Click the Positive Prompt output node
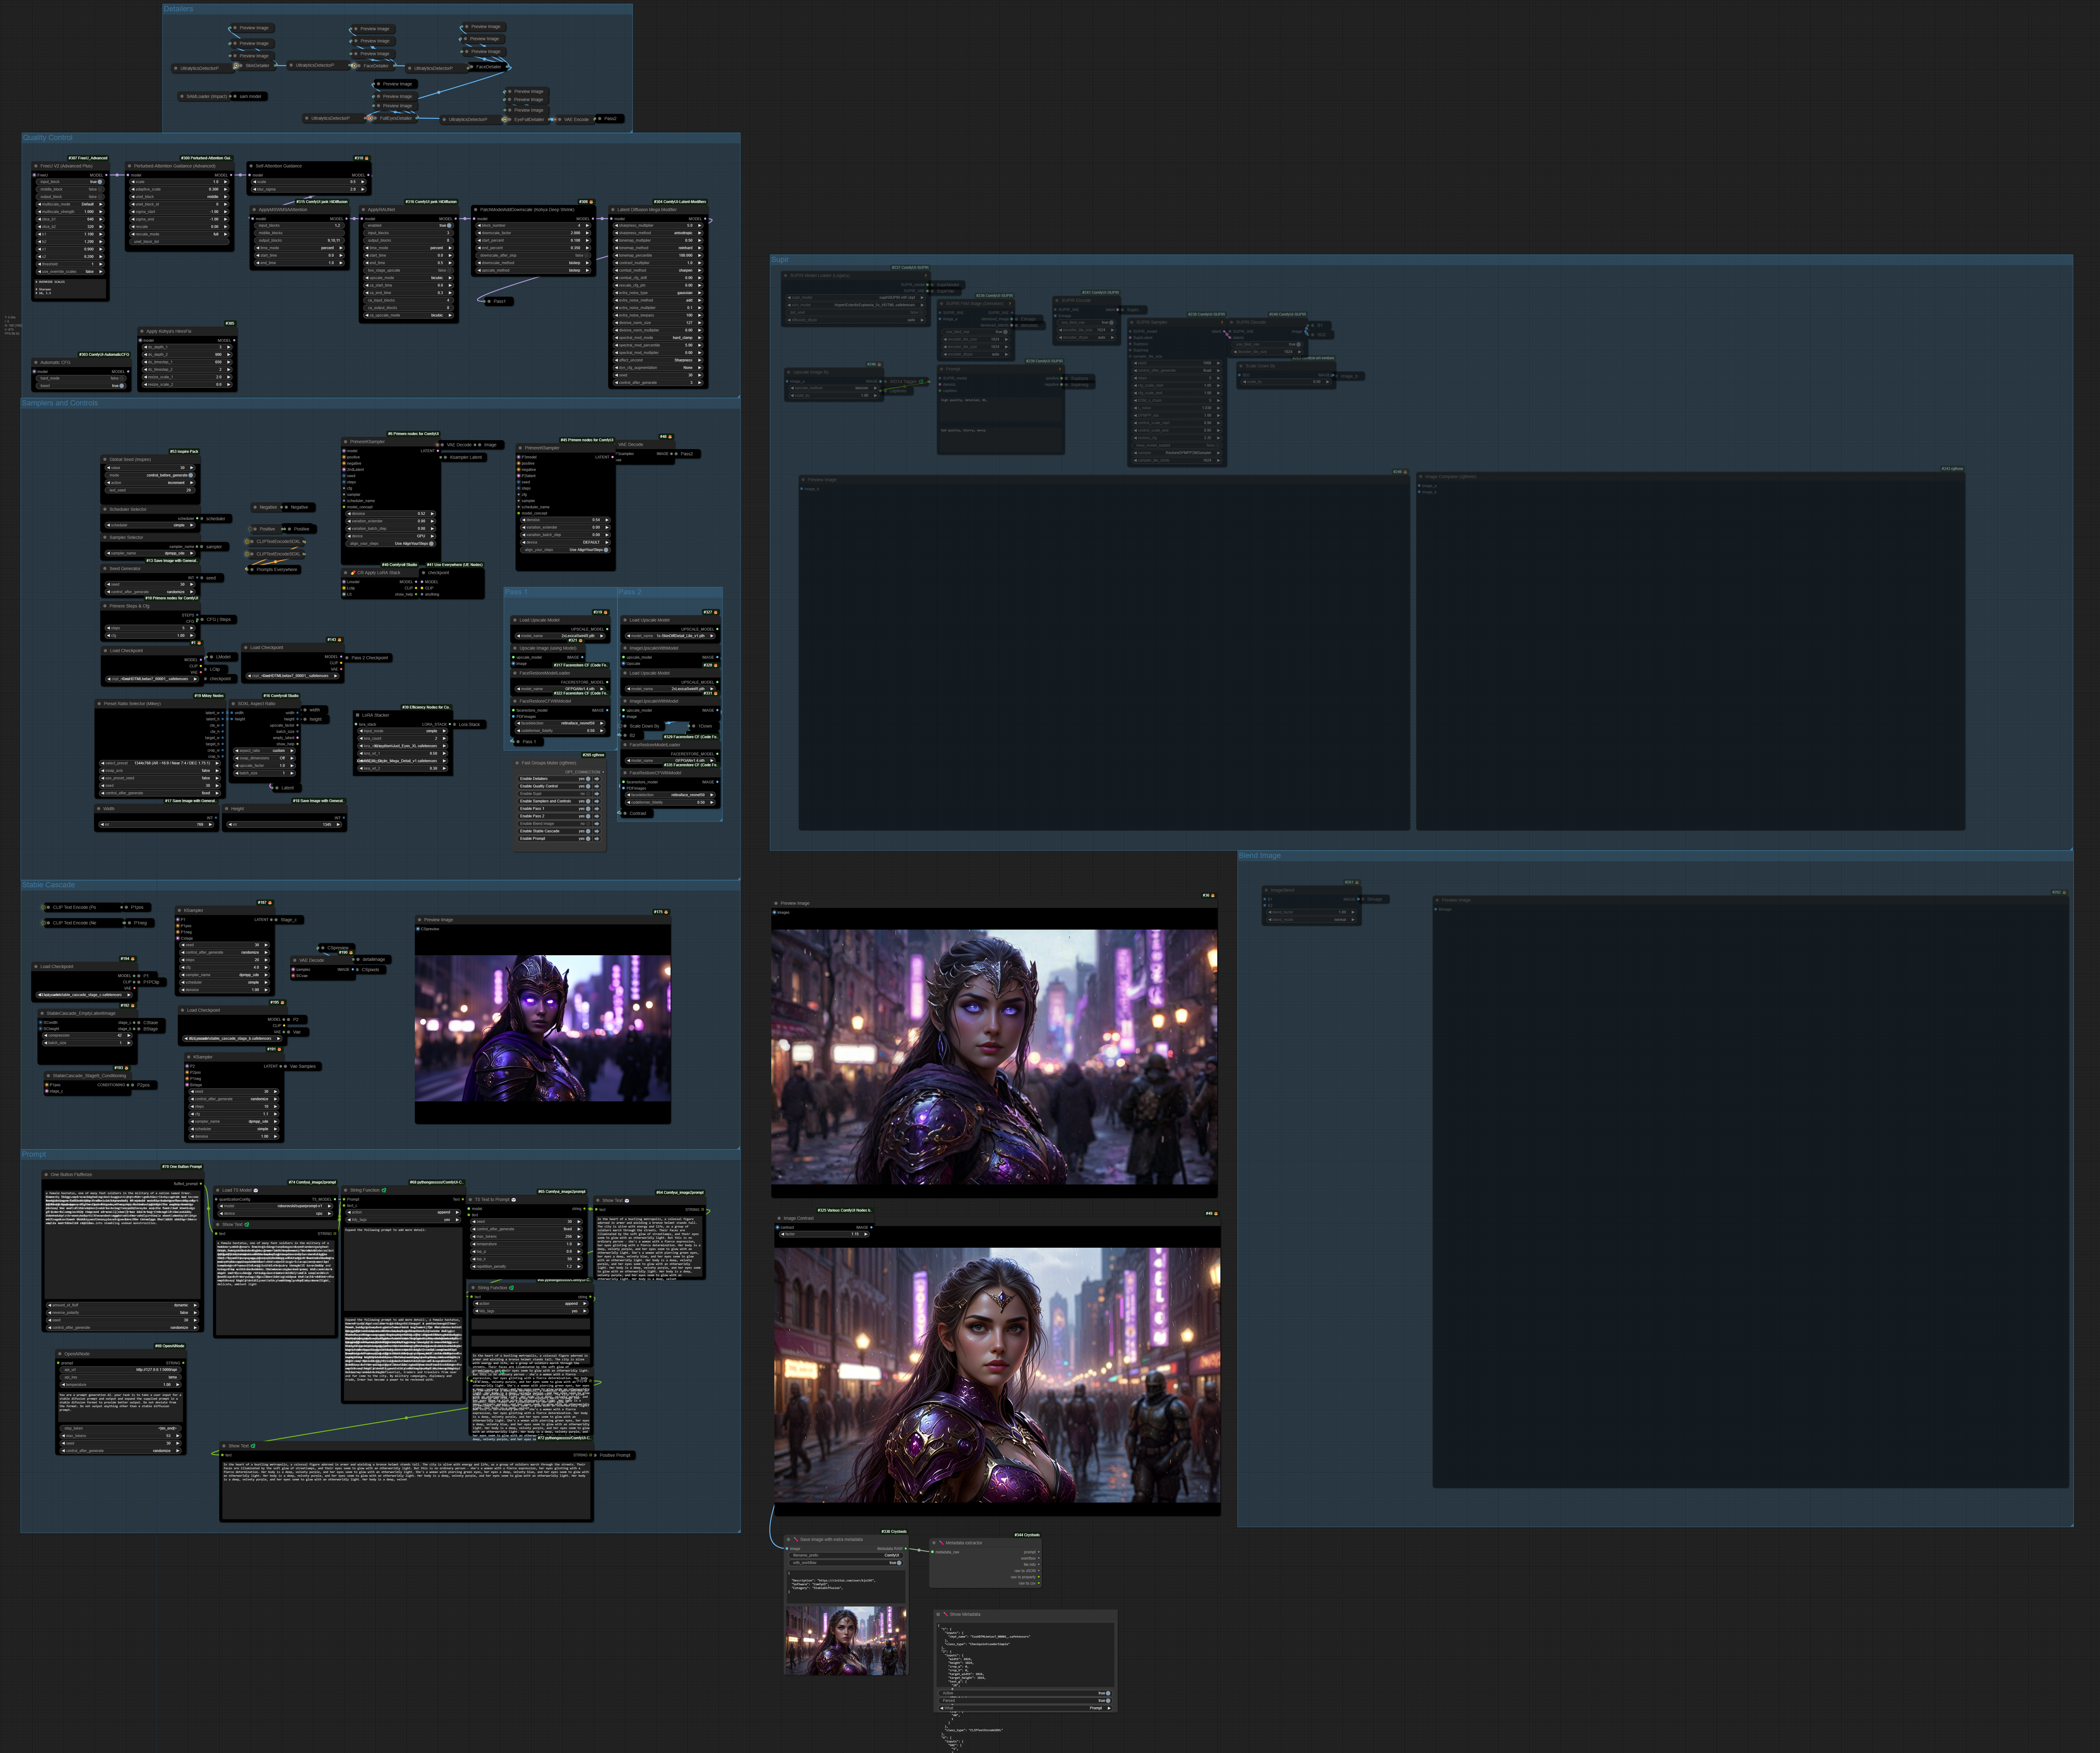 pyautogui.click(x=614, y=1455)
